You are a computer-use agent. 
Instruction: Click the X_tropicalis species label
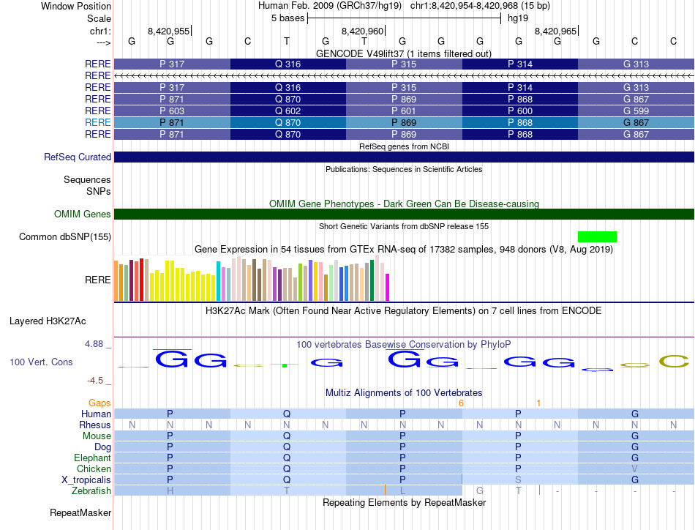pos(86,480)
